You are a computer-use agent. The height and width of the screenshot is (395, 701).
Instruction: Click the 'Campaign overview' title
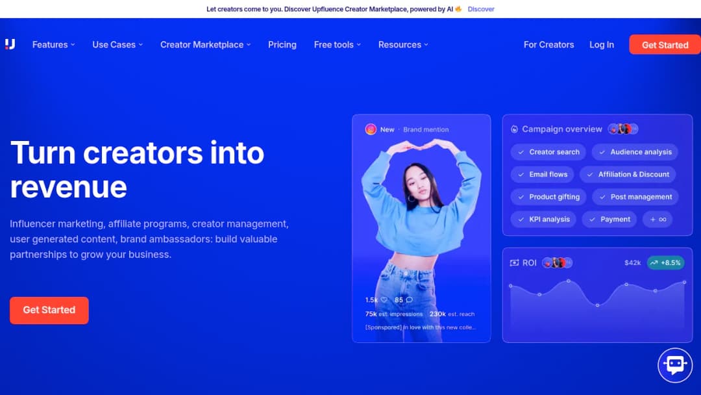pyautogui.click(x=562, y=129)
